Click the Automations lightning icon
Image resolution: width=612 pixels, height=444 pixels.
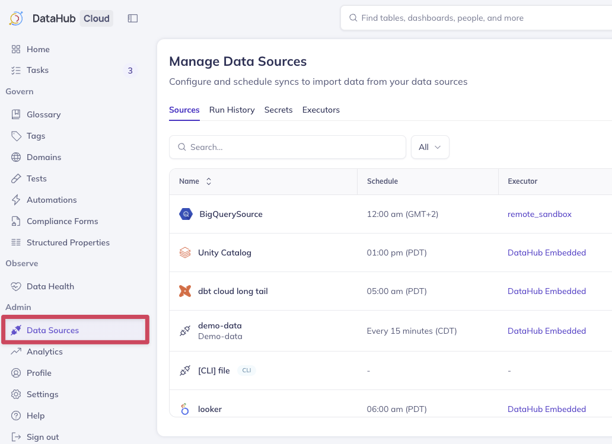pos(16,200)
